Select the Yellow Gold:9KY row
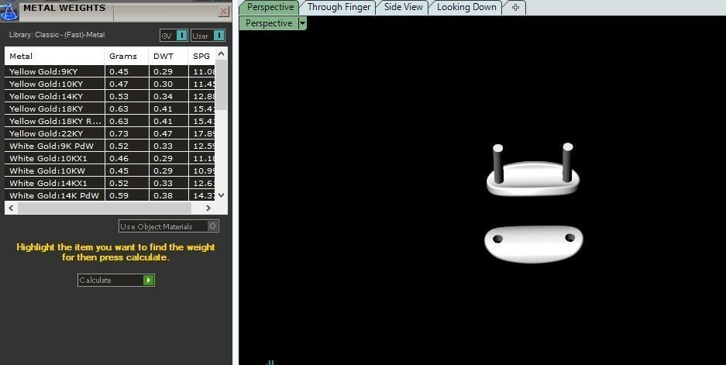 [110, 71]
